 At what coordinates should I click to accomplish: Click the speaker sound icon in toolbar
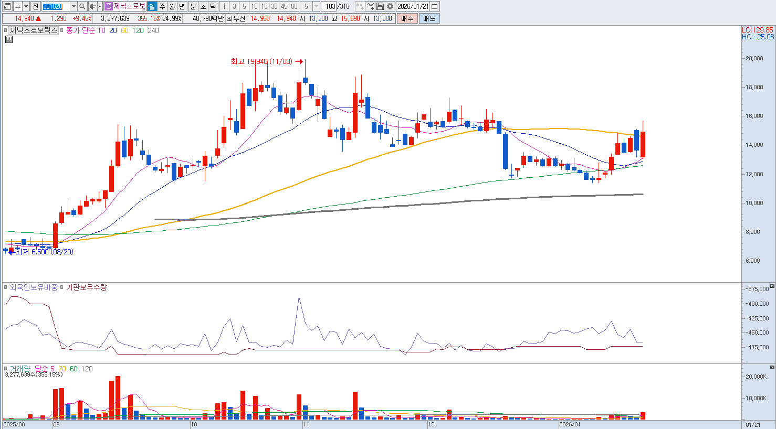pos(92,6)
